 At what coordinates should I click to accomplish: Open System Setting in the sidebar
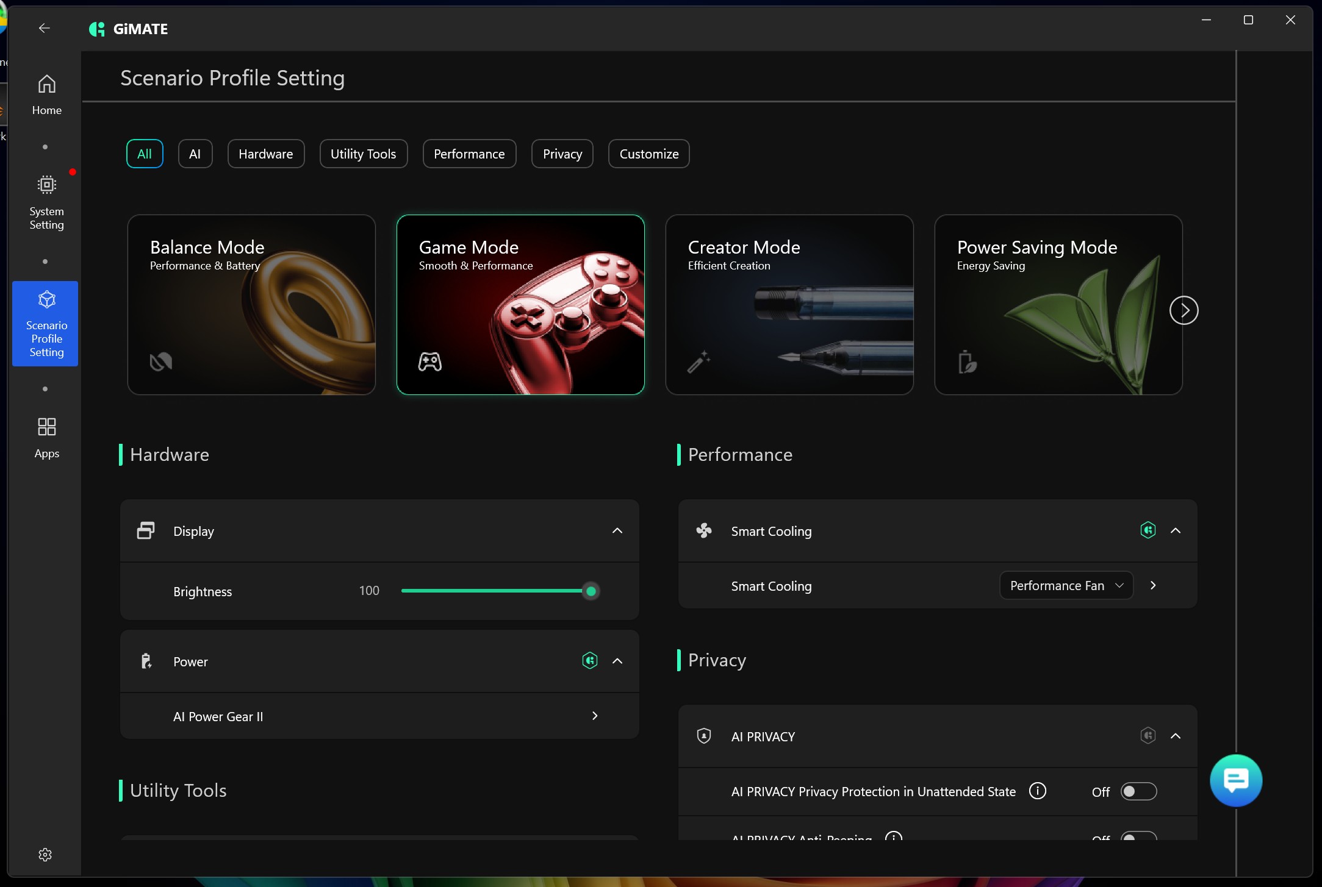pyautogui.click(x=46, y=203)
